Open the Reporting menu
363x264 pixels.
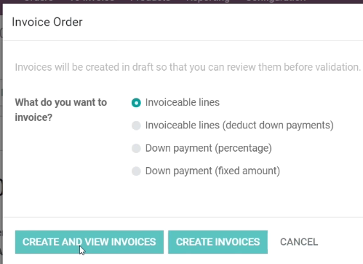[x=208, y=1]
